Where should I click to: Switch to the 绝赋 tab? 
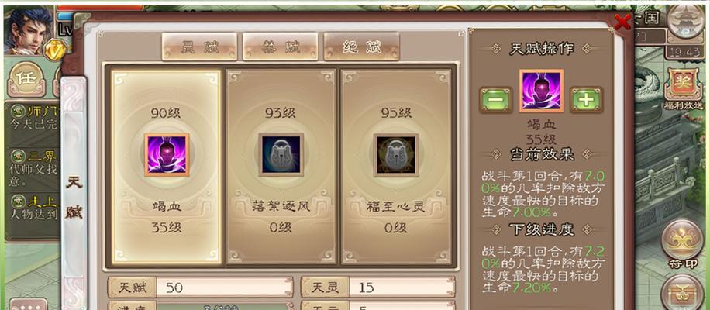[361, 46]
